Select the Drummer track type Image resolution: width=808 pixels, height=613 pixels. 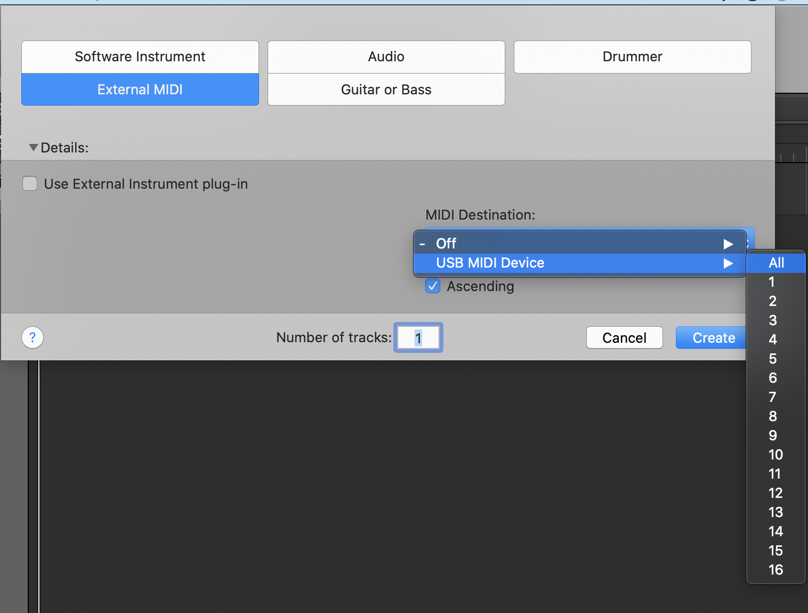click(633, 57)
